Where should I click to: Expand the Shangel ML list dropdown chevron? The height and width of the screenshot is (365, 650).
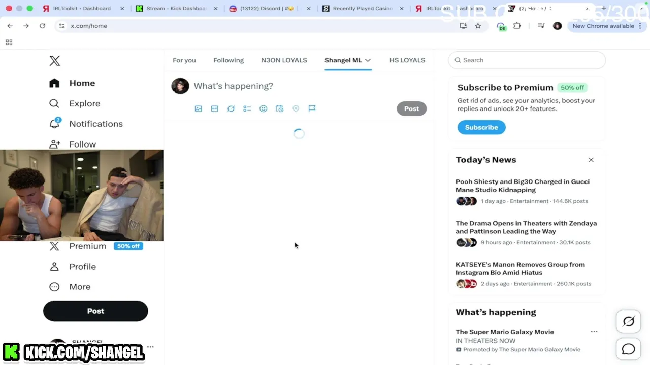click(368, 60)
